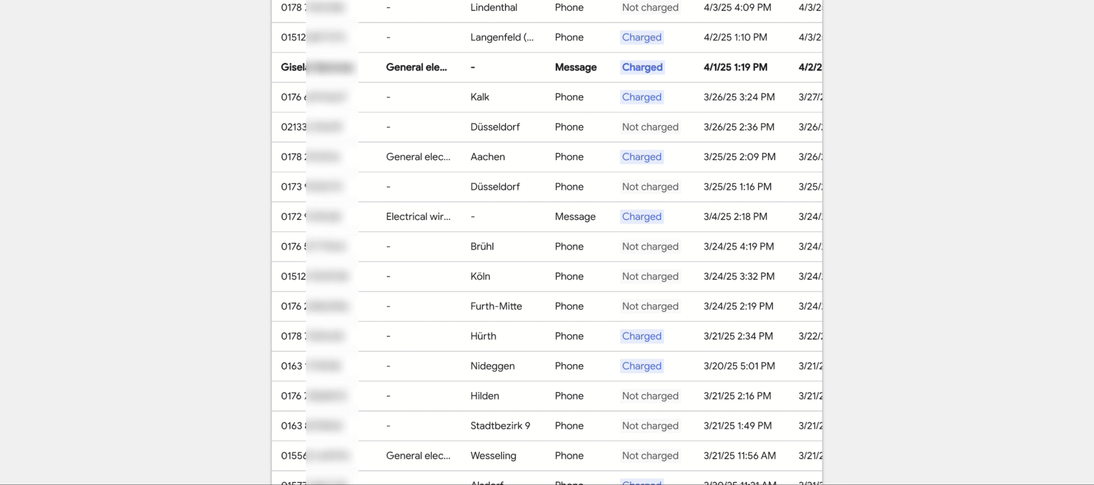Select the lead dated 3/25/25 1:16 PM

[737, 187]
